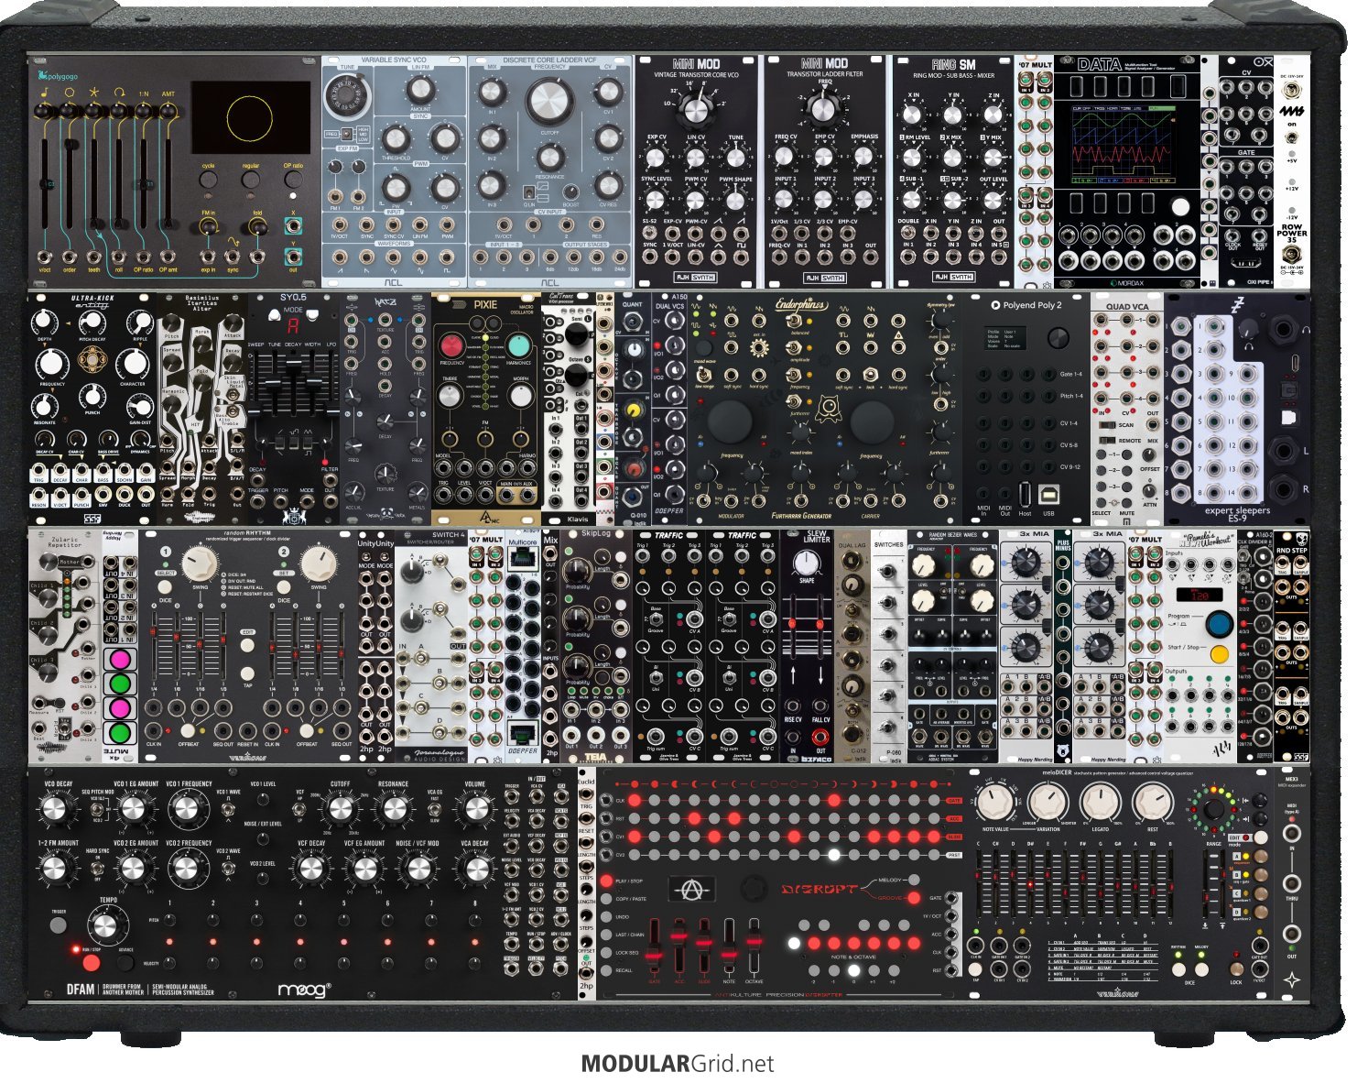Viewport: 1357px width, 1083px height.
Task: Toggle SEQ PITCH MOD switch on DFAM
Action: [x=98, y=810]
